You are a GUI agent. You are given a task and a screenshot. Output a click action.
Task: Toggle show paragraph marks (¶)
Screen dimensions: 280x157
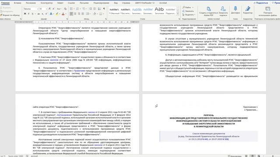104,9
